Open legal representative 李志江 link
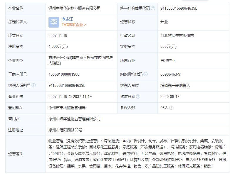This screenshot has height=176, width=235. tap(67, 19)
